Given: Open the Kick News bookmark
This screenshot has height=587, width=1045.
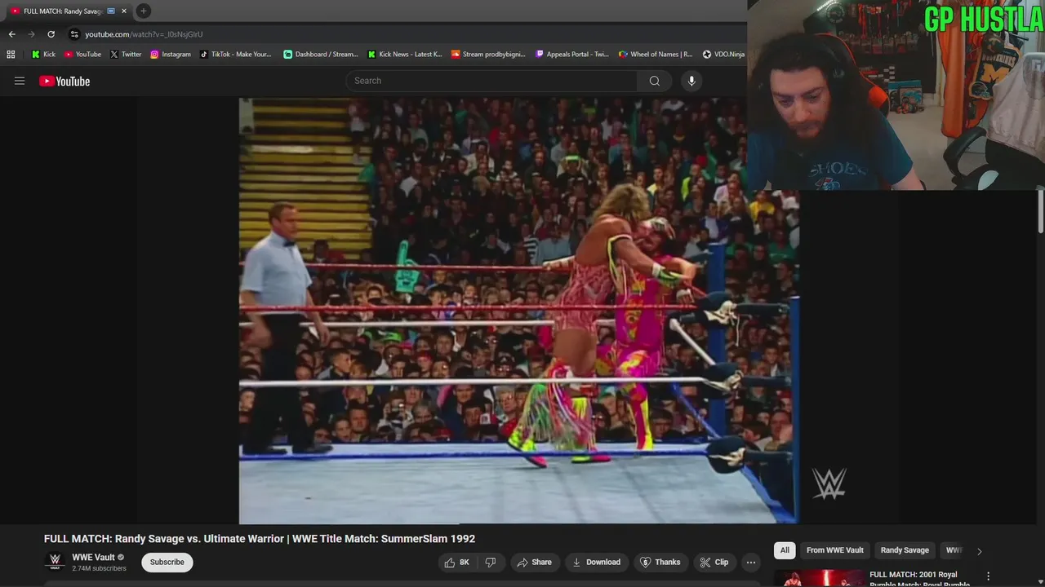Looking at the screenshot, I should 404,55.
